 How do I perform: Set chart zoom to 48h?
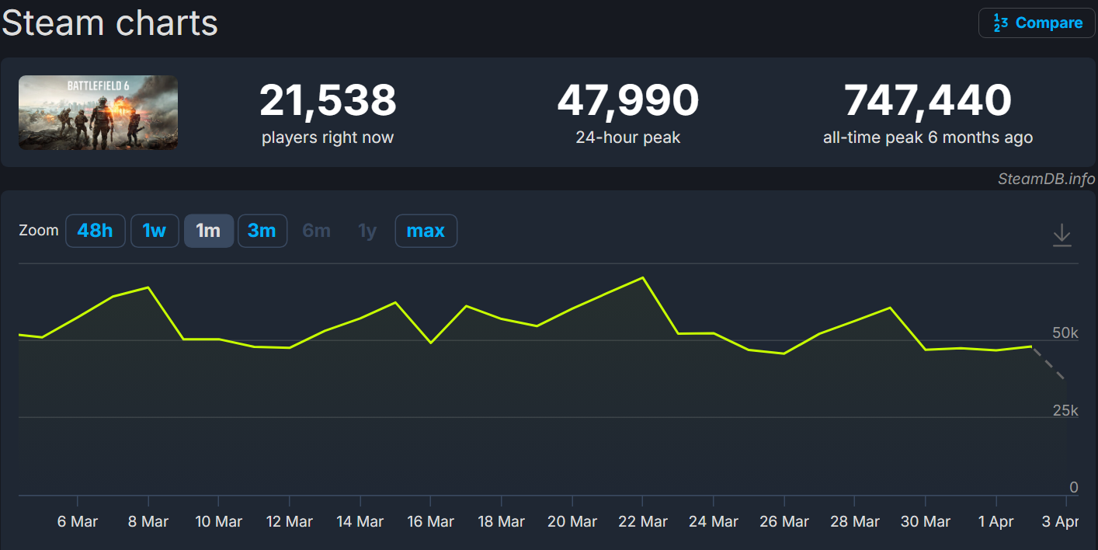point(95,231)
